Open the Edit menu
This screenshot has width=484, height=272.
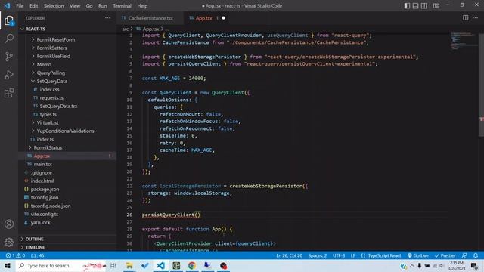(33, 5)
